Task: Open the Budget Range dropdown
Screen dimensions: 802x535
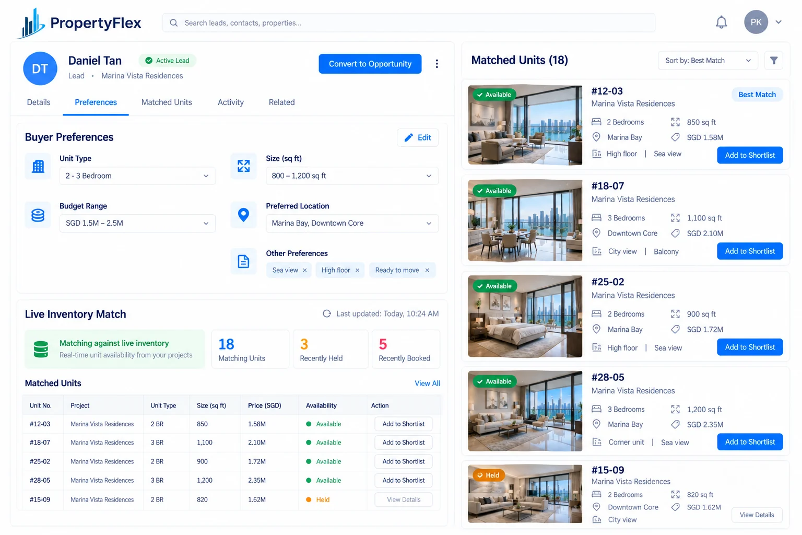Action: pos(137,223)
